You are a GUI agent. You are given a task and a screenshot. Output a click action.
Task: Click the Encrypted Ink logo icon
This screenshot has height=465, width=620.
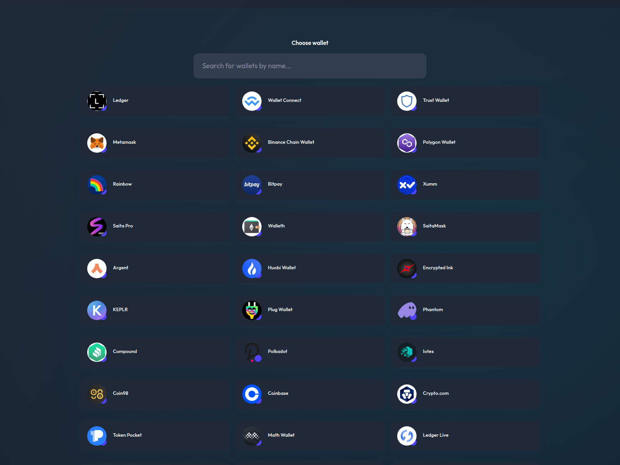coord(407,269)
